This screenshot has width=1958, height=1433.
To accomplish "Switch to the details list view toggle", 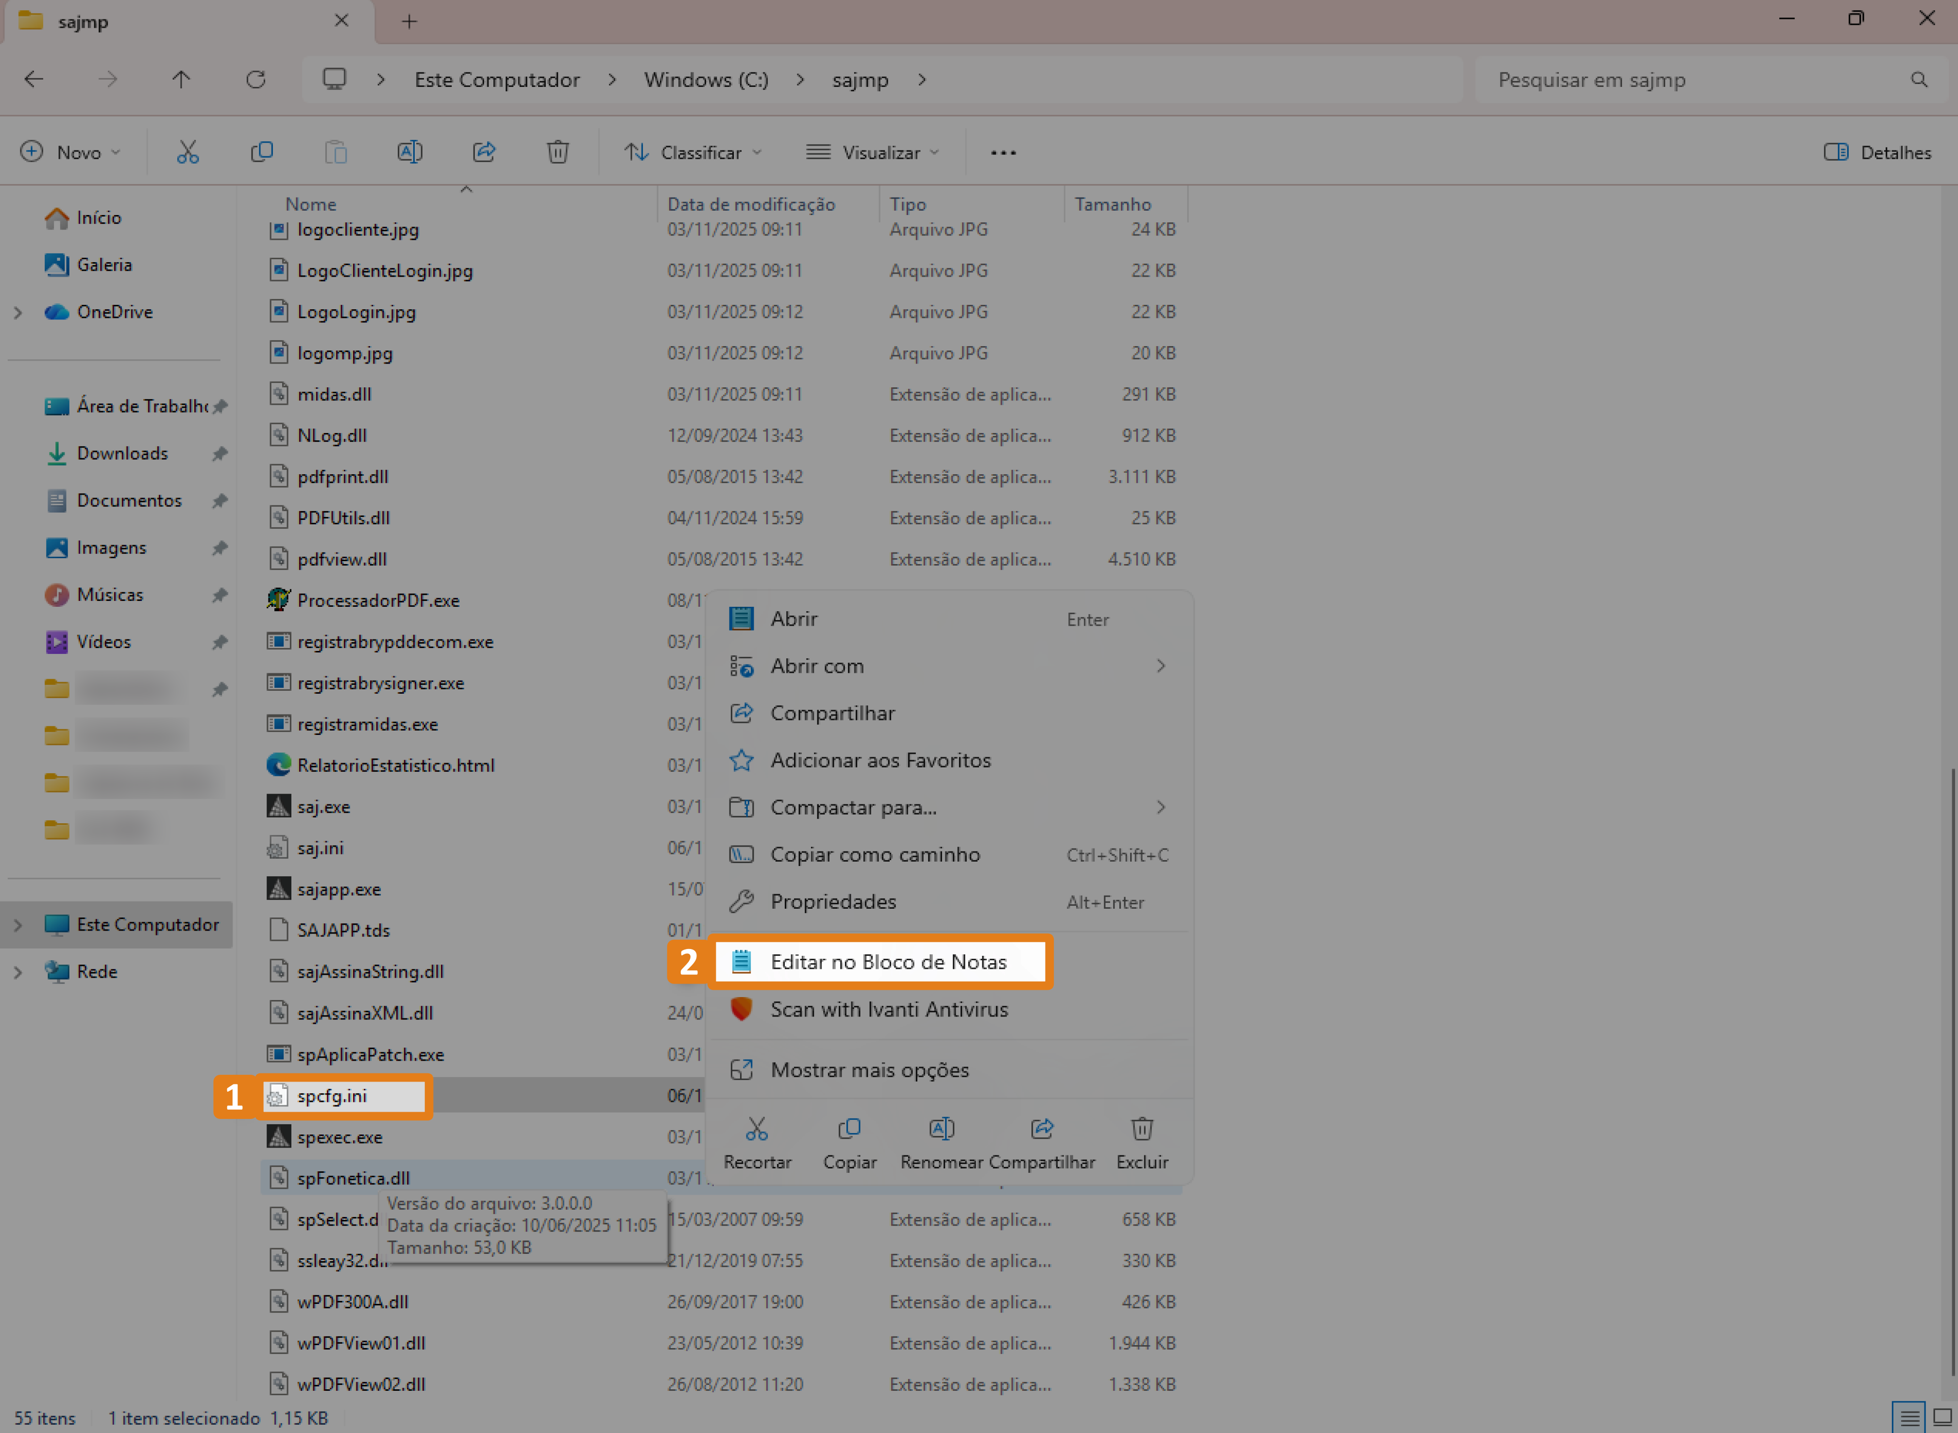I will coord(1909,1417).
